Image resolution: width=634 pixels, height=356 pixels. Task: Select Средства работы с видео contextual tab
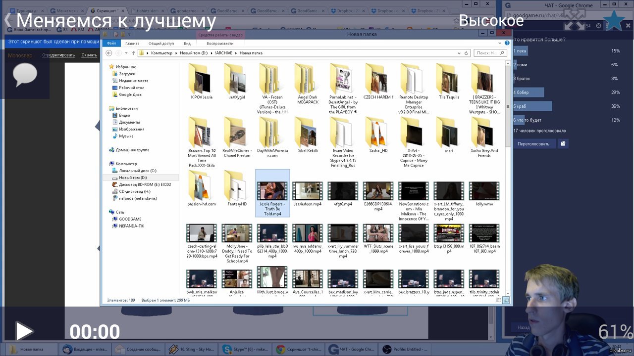(x=220, y=35)
